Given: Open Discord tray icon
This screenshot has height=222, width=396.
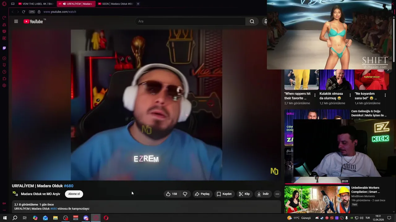Looking at the screenshot, I should point(317,218).
